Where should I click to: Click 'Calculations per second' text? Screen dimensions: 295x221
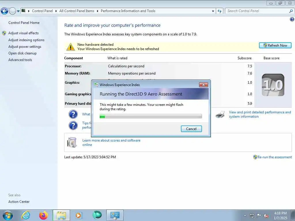point(126,66)
